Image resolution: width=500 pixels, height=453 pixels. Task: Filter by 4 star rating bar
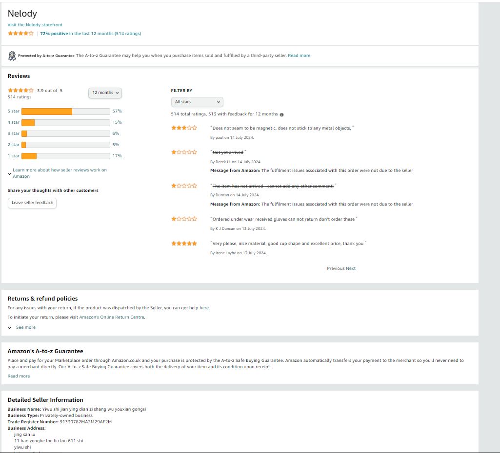click(x=66, y=123)
